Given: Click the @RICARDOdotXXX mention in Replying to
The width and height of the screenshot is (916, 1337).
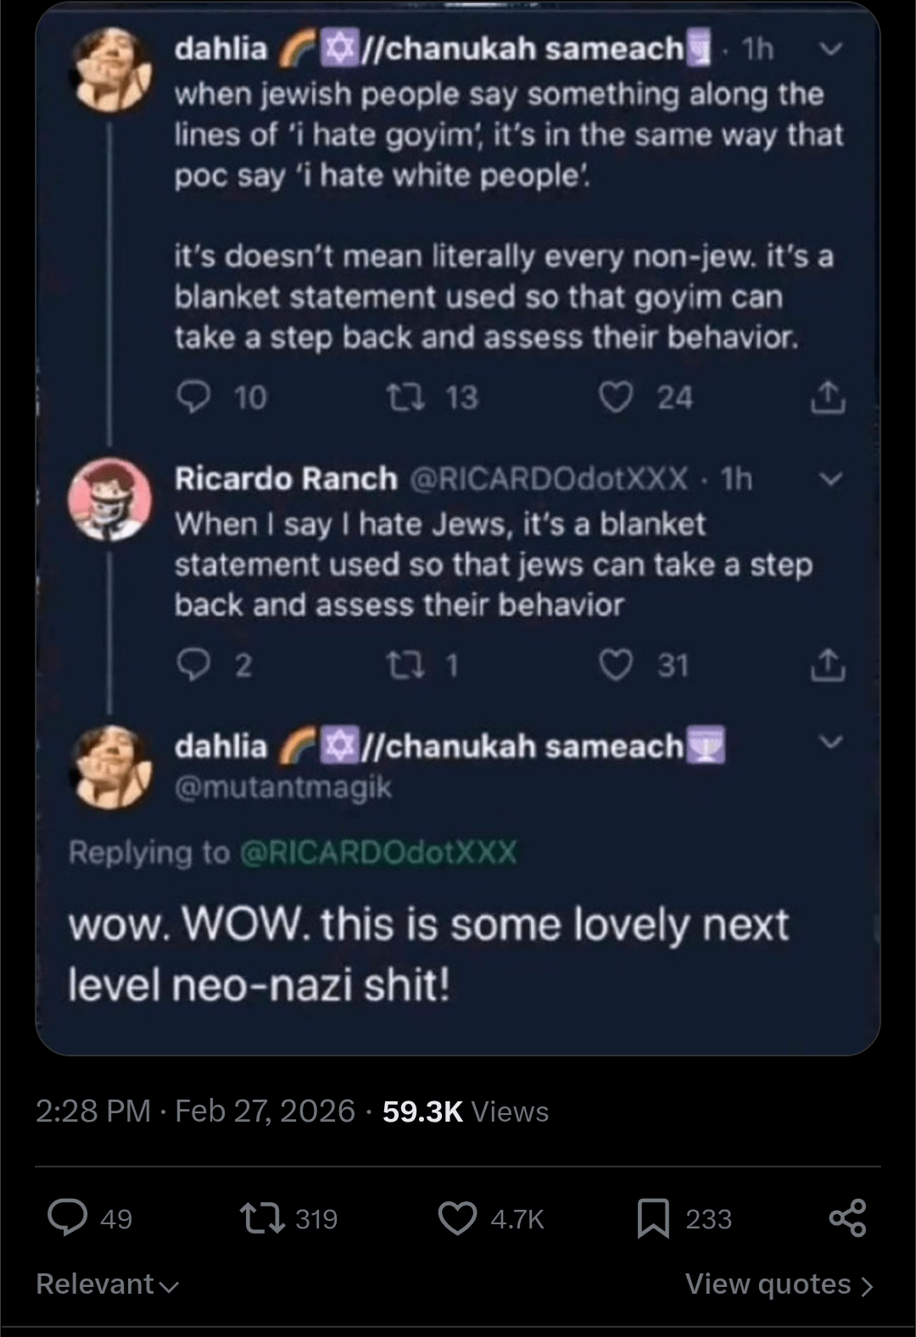Looking at the screenshot, I should coord(378,852).
